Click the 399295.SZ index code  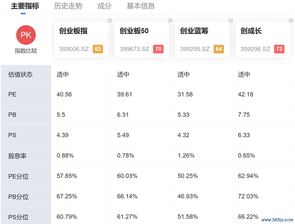click(x=195, y=49)
